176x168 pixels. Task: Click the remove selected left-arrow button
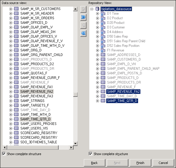click(x=83, y=25)
